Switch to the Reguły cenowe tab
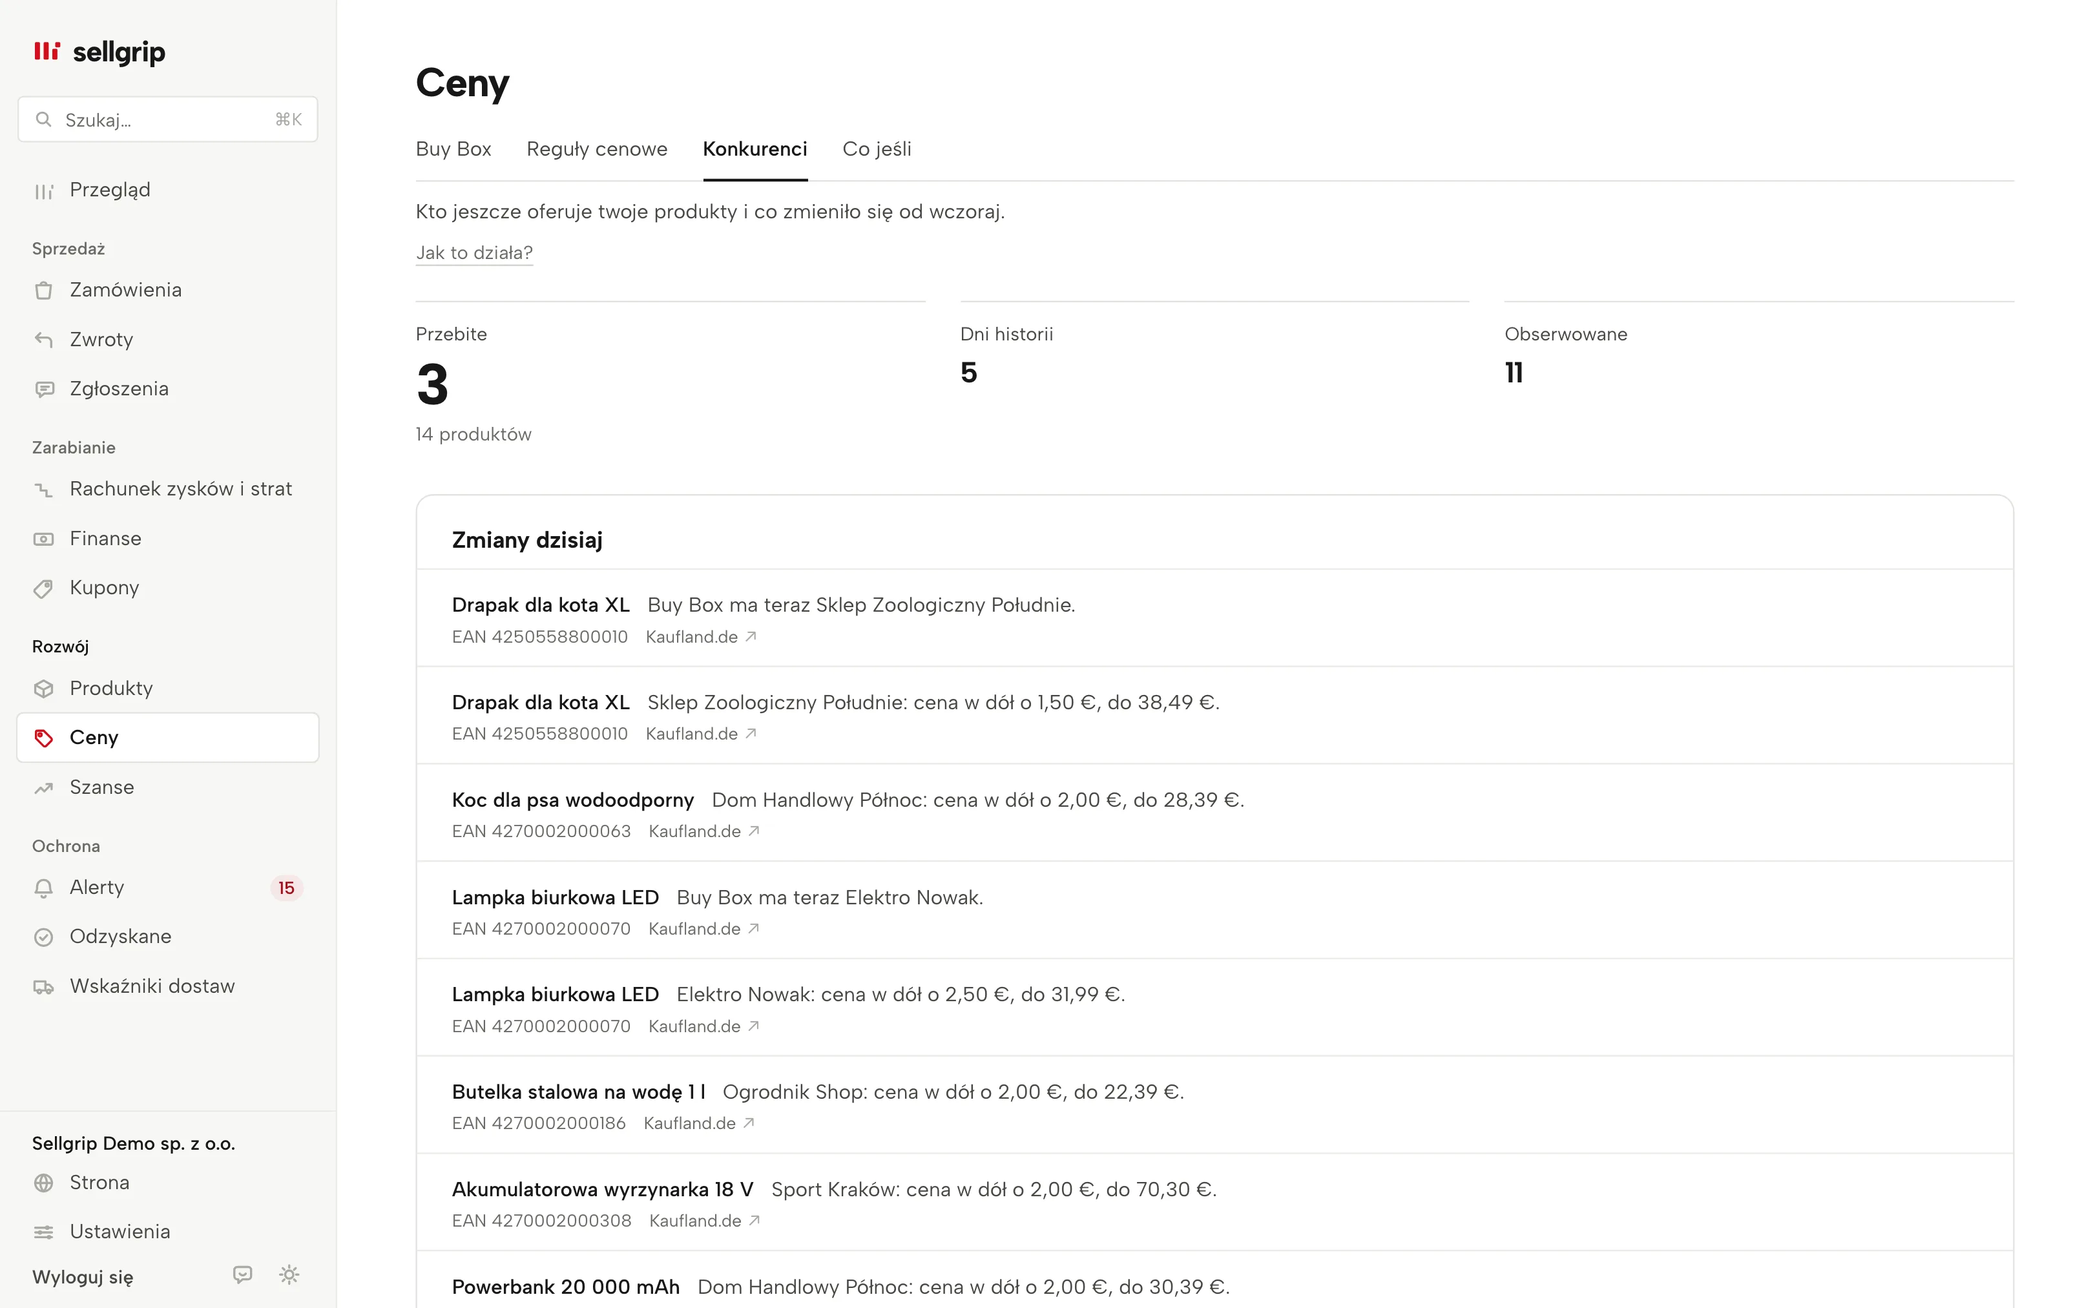2093x1308 pixels. point(597,149)
